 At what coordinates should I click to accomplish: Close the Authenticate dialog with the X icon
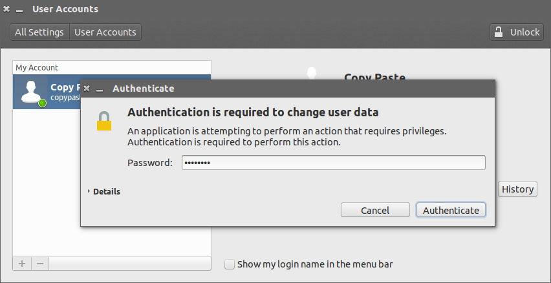(x=87, y=89)
